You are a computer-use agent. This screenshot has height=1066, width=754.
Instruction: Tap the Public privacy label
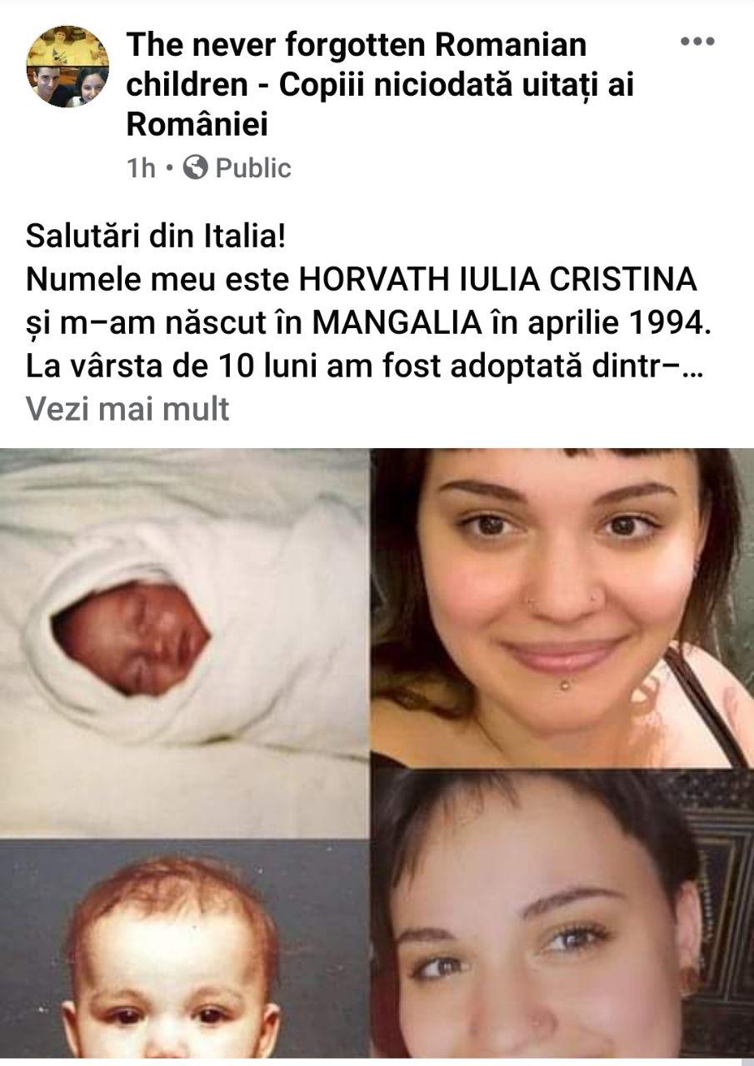coord(253,168)
